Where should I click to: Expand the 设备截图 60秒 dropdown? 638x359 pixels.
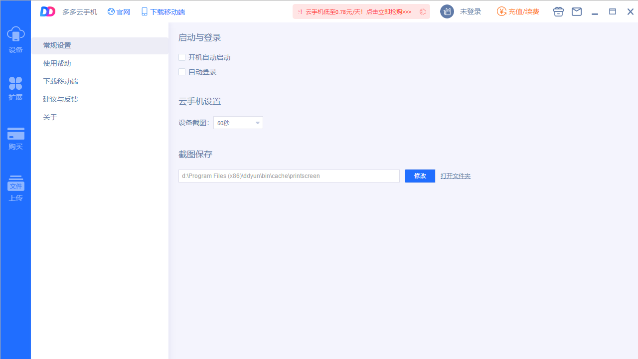coord(238,123)
